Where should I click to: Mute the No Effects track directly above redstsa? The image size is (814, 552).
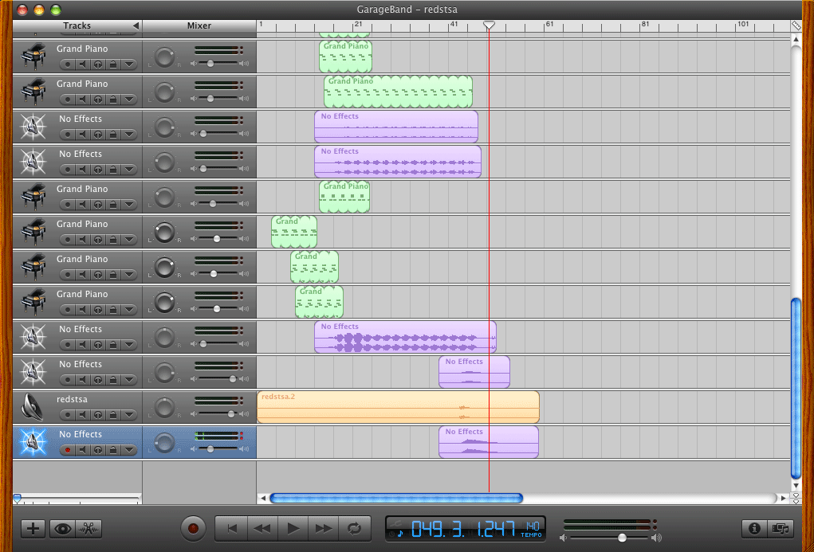(82, 380)
